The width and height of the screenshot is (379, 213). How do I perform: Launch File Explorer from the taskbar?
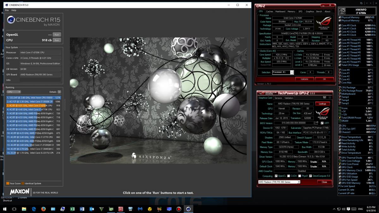(x=24, y=209)
